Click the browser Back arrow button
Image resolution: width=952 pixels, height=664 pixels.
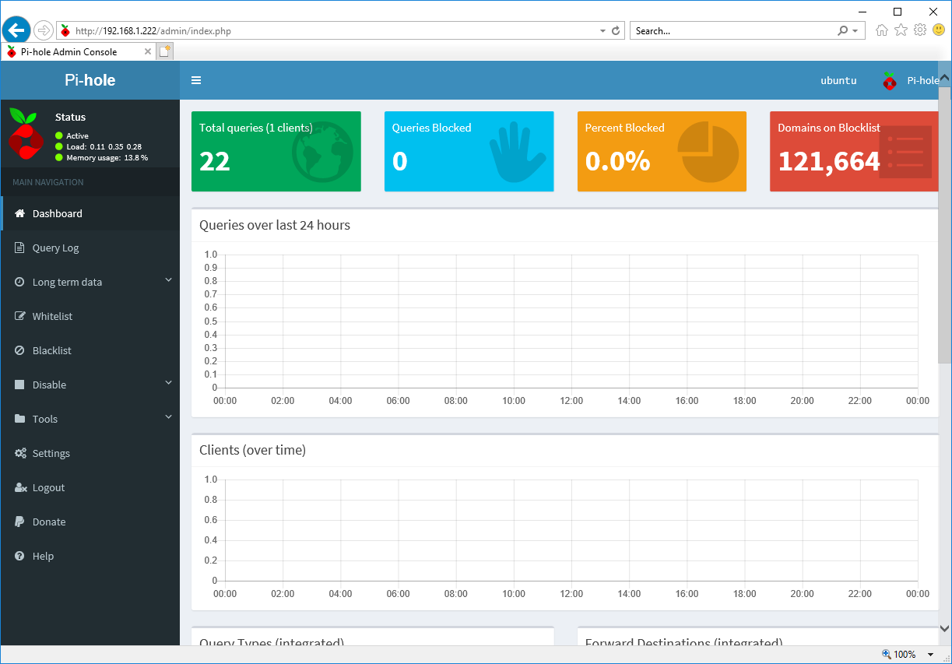pyautogui.click(x=16, y=30)
